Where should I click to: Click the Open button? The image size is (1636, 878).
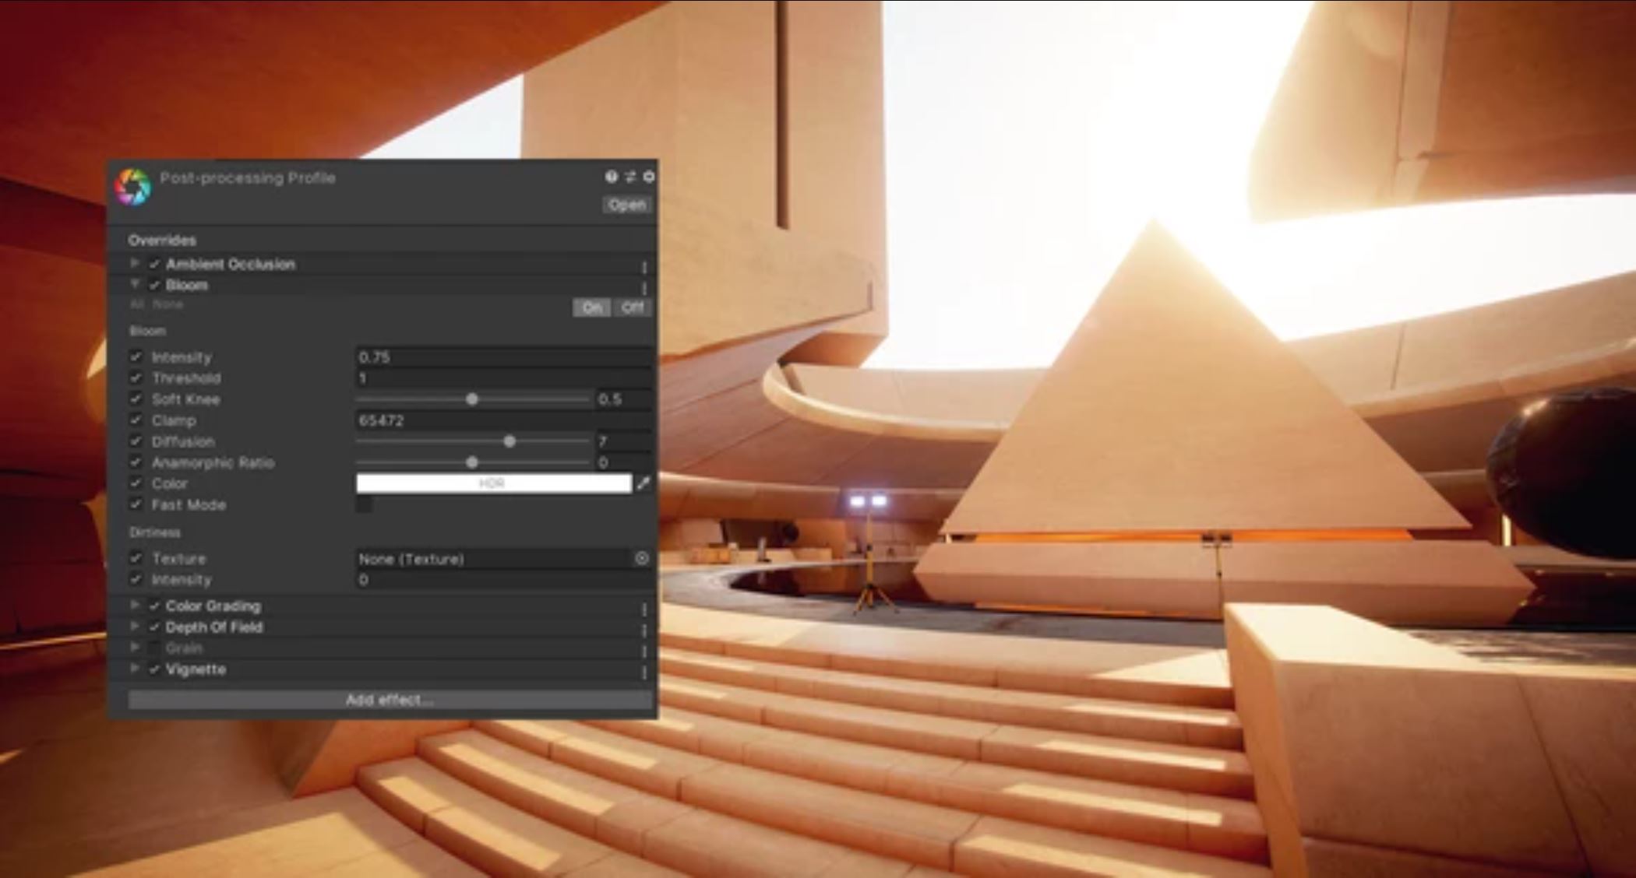point(628,204)
